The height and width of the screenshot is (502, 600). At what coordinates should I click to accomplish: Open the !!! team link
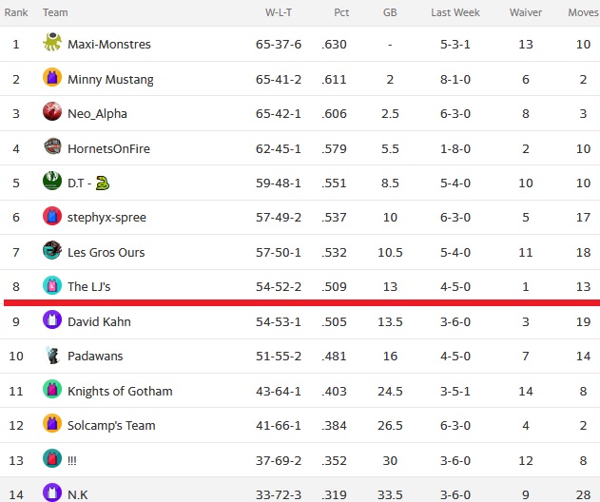pyautogui.click(x=72, y=461)
